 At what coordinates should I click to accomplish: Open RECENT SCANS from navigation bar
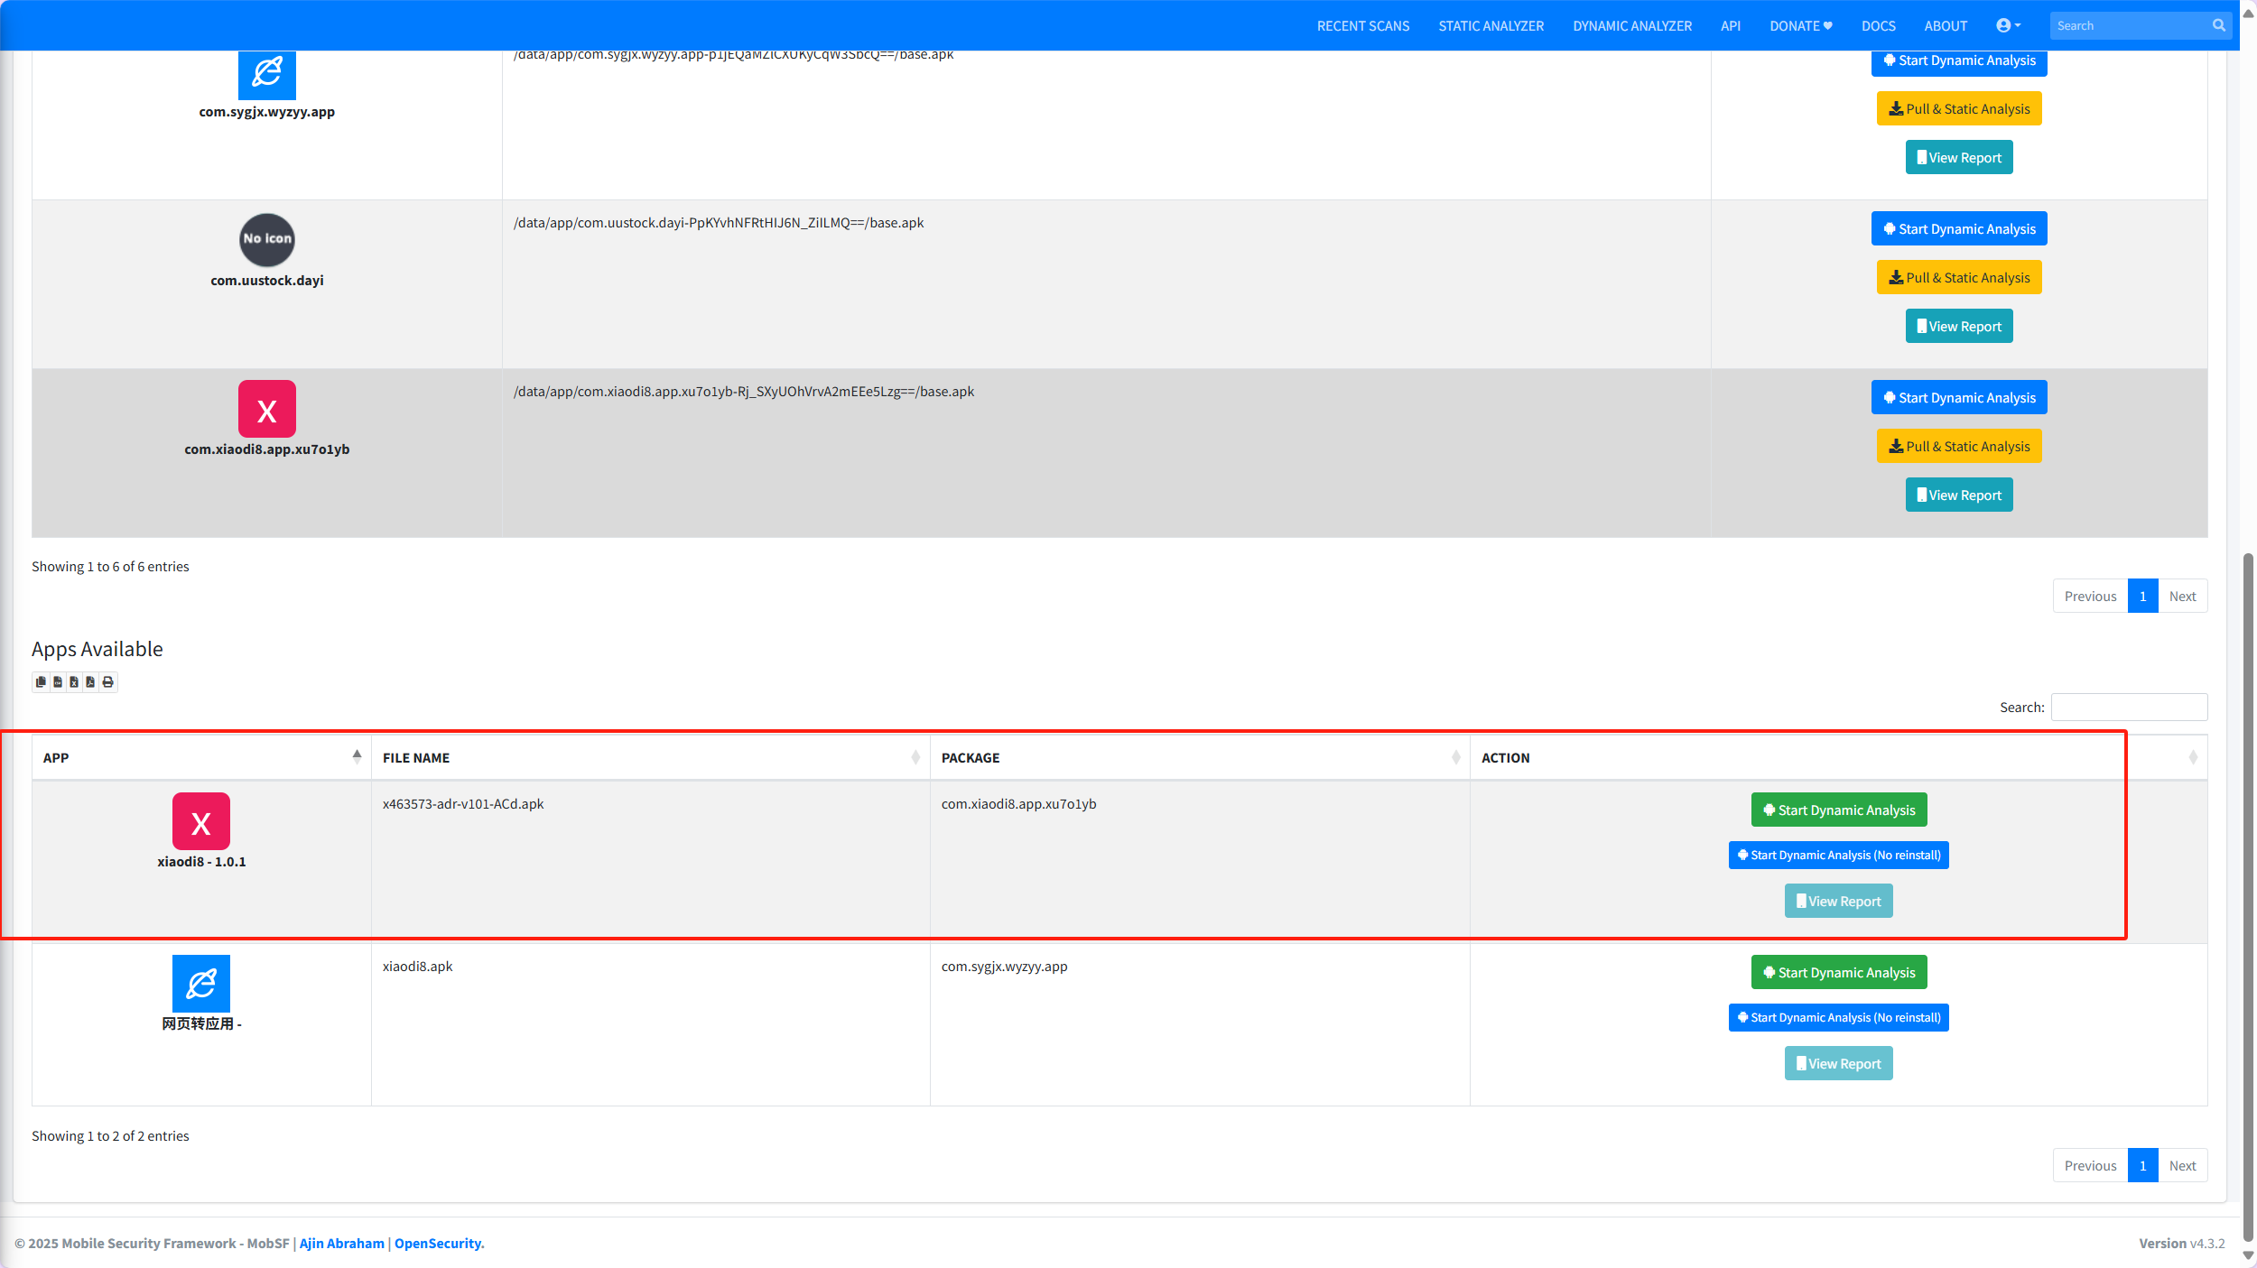1362,26
